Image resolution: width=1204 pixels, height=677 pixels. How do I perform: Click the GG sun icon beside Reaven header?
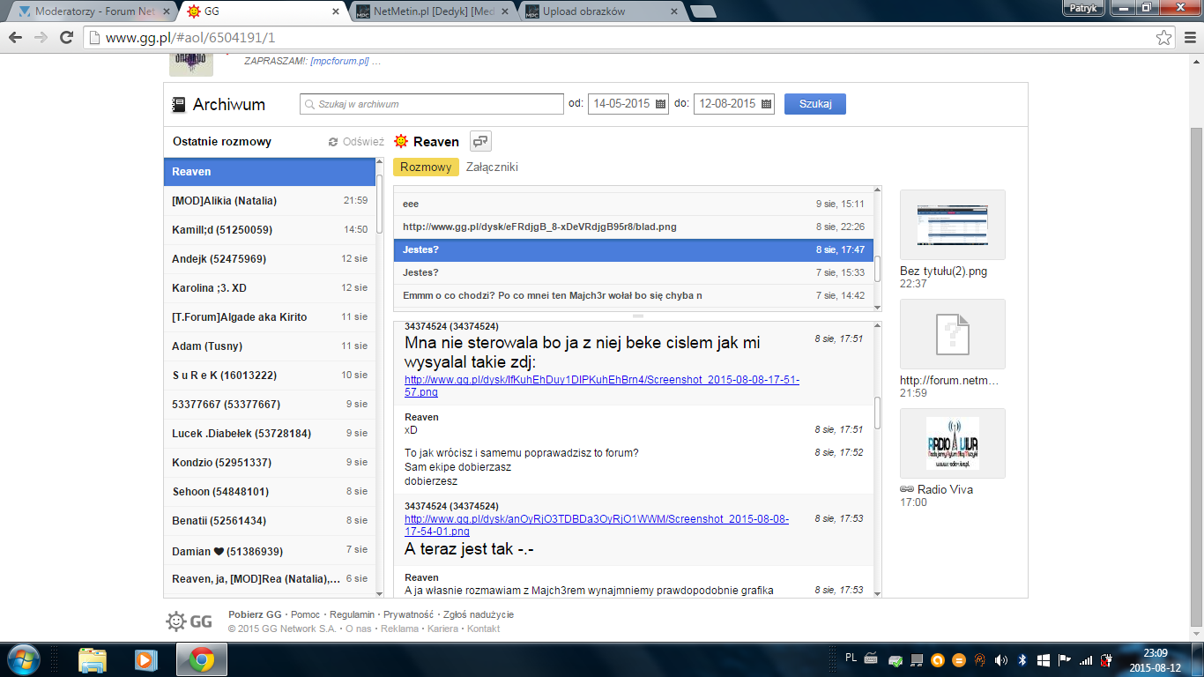[x=401, y=141]
